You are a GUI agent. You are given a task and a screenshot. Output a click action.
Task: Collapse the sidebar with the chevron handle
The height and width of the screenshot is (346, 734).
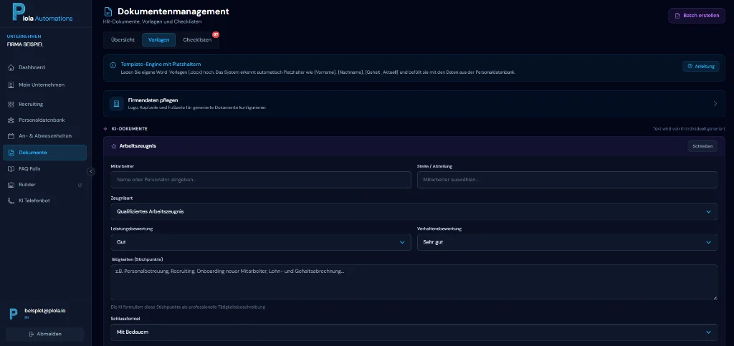pos(91,171)
